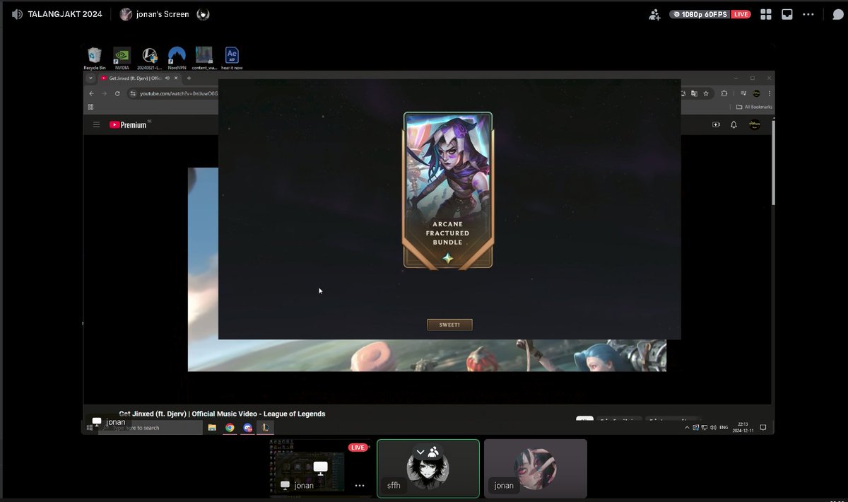
Task: Click the ENG language indicator in taskbar
Action: pyautogui.click(x=724, y=428)
